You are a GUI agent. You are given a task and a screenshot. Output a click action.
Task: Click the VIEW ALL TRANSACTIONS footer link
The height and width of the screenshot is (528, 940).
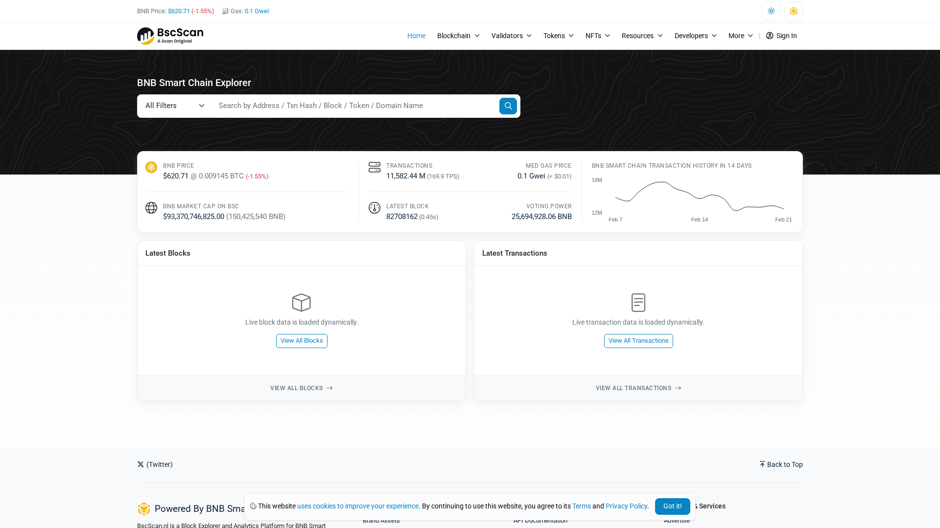[x=638, y=388]
